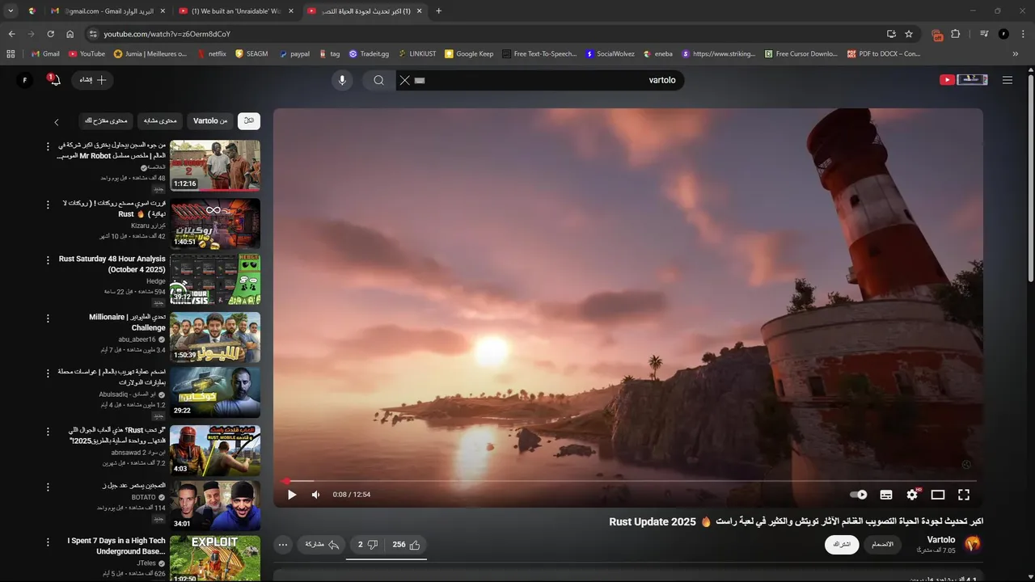Enter fullscreen mode in the player

(964, 495)
